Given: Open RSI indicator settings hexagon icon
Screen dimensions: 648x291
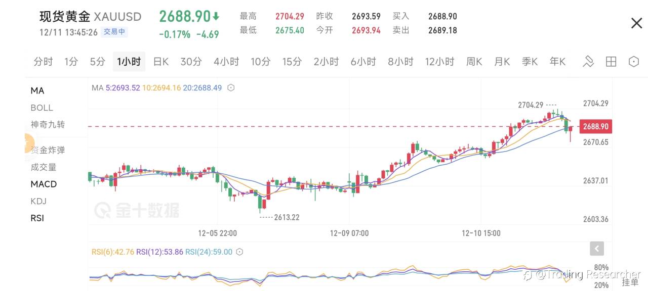Looking at the screenshot, I should [240, 252].
